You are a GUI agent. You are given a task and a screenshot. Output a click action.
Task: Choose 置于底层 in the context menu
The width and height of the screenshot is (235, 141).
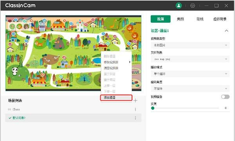tap(116, 80)
